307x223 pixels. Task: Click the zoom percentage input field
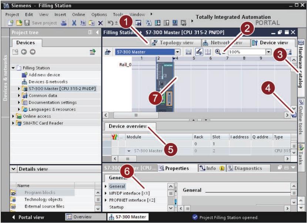pos(247,52)
